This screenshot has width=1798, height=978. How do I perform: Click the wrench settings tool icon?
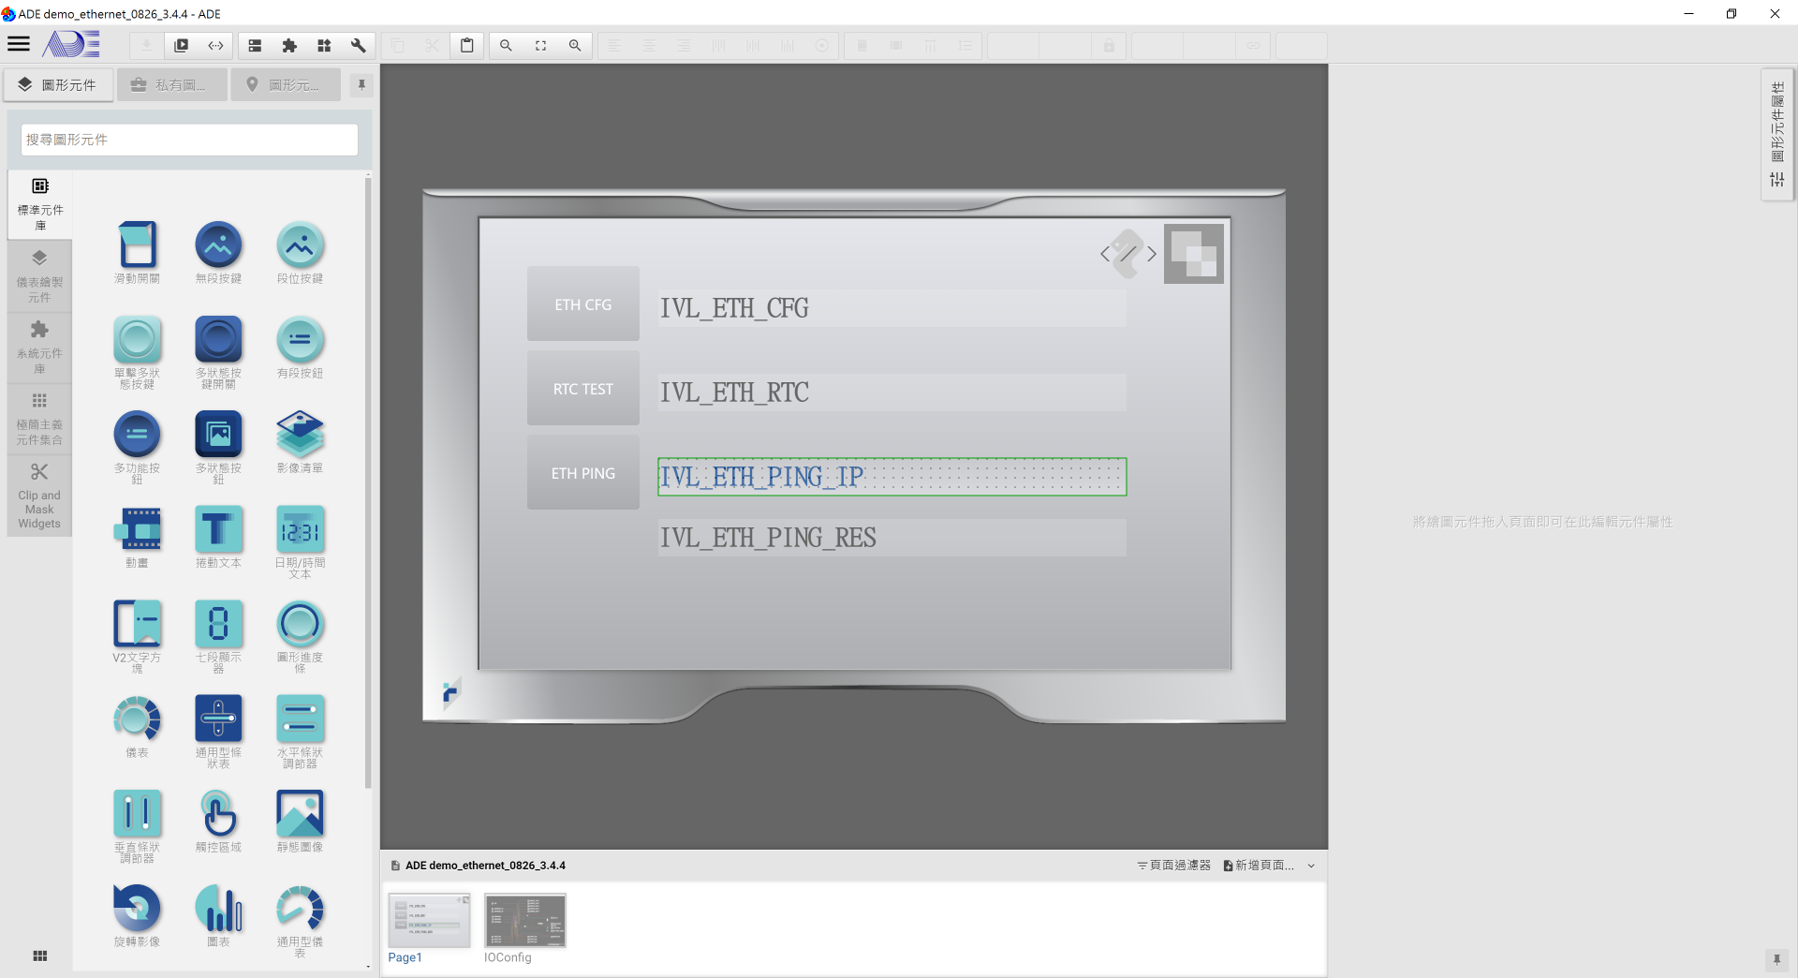tap(358, 45)
